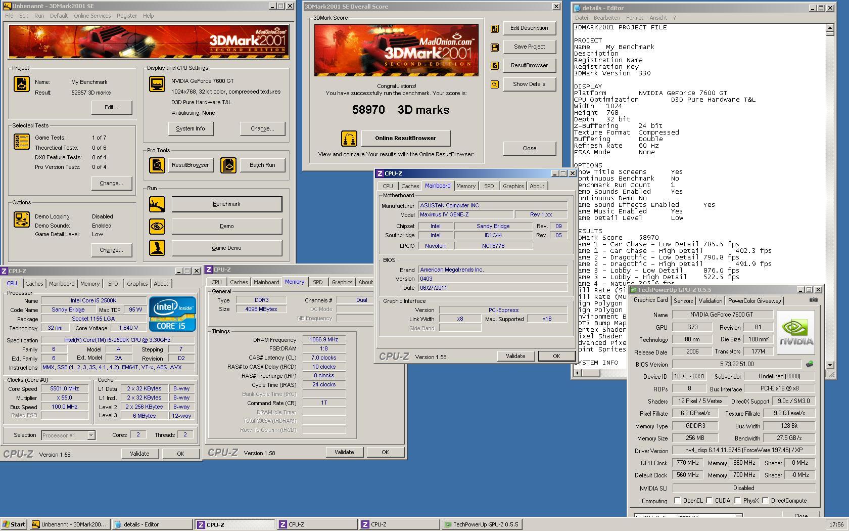Open the Format menu in Editor

(x=635, y=18)
